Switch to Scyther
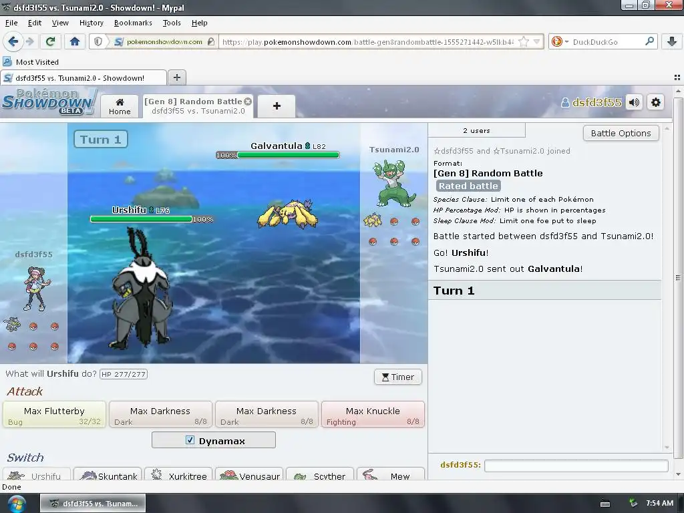This screenshot has height=513, width=684. [320, 474]
